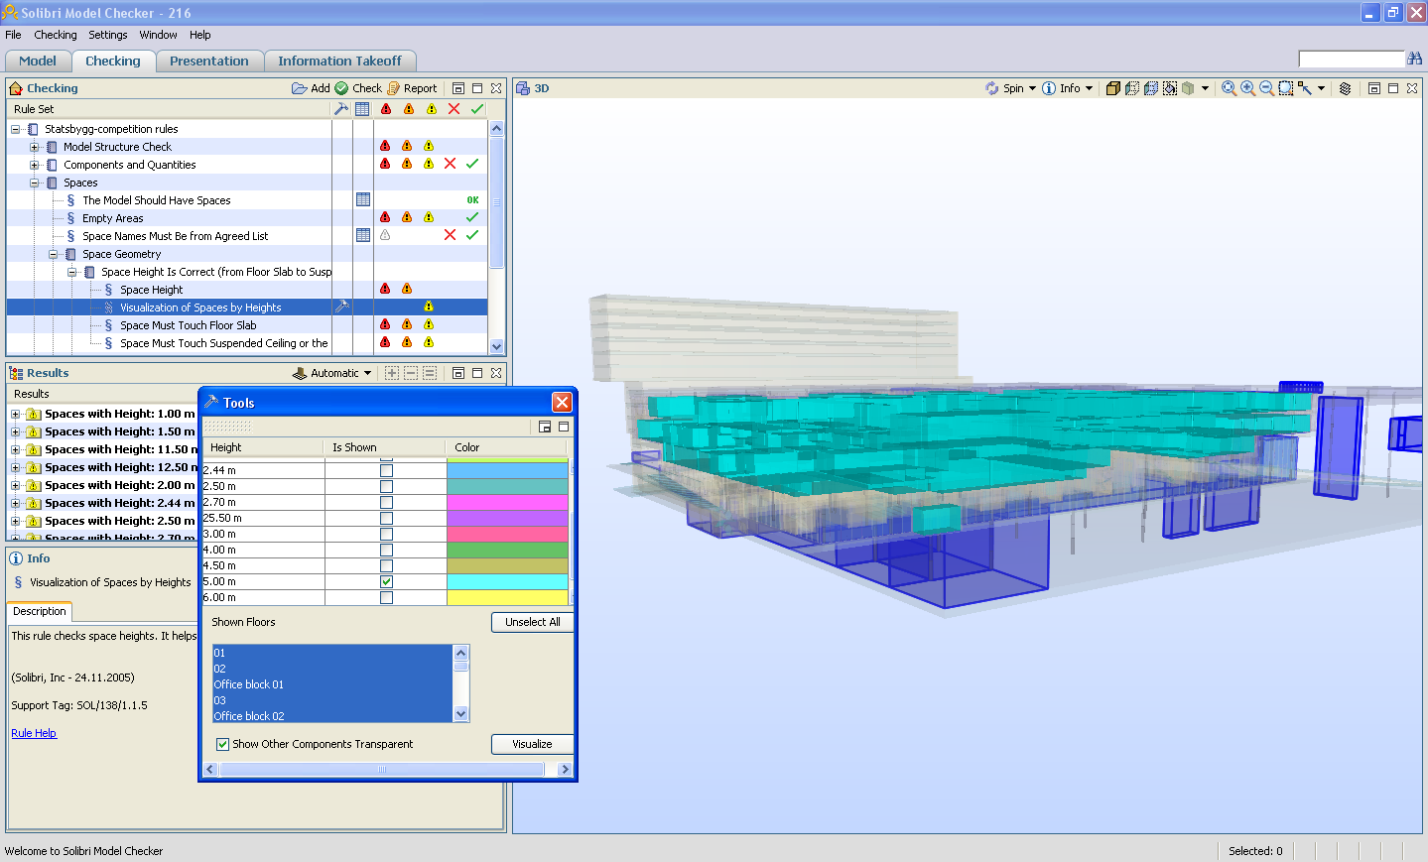Click the red X rejected header icon
The image size is (1428, 862).
pyautogui.click(x=454, y=109)
